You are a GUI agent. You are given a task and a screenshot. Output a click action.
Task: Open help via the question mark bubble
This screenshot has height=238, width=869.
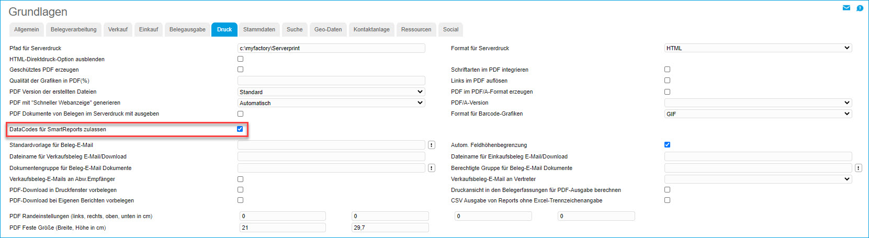pos(860,8)
